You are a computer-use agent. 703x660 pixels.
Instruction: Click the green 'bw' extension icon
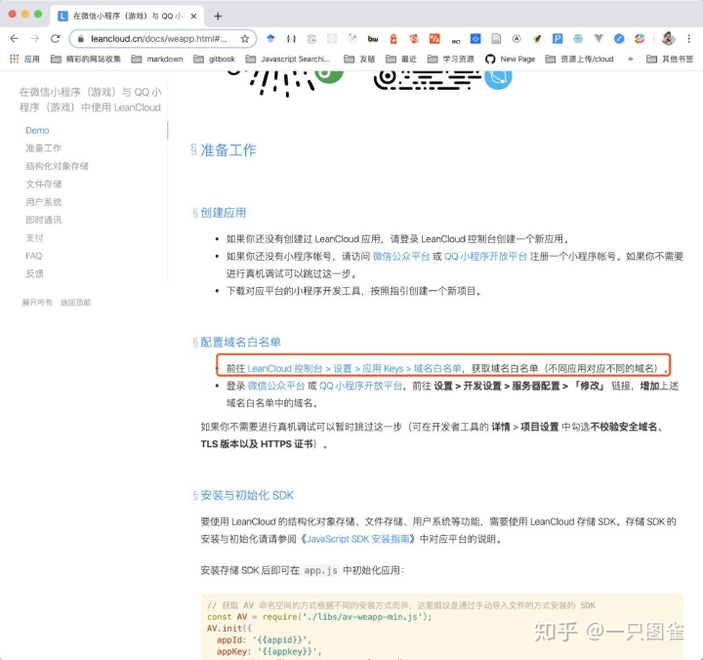coord(373,39)
